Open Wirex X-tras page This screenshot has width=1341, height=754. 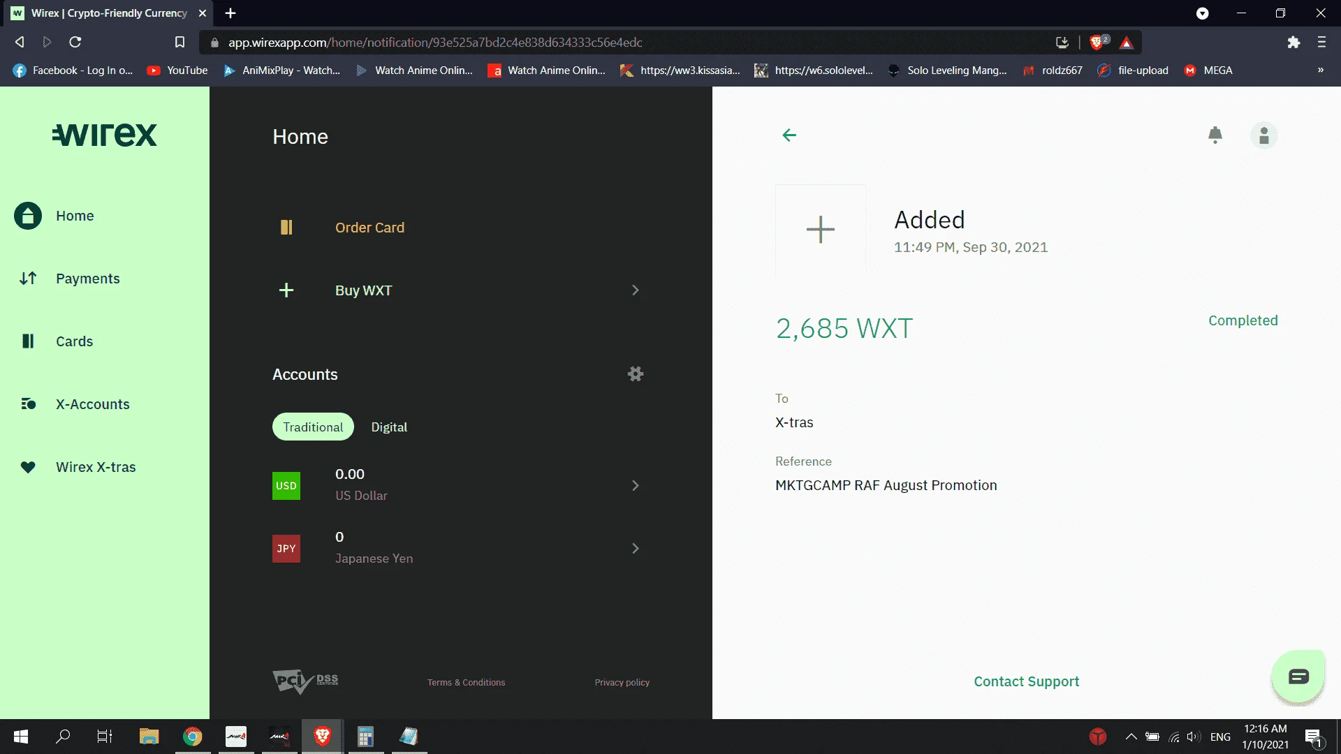(96, 467)
